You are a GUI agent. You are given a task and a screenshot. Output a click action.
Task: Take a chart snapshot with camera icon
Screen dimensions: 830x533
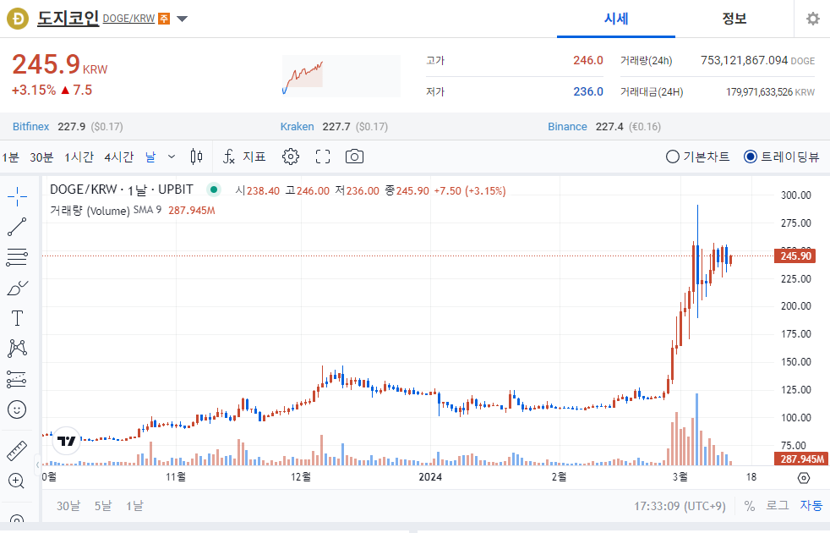(354, 157)
